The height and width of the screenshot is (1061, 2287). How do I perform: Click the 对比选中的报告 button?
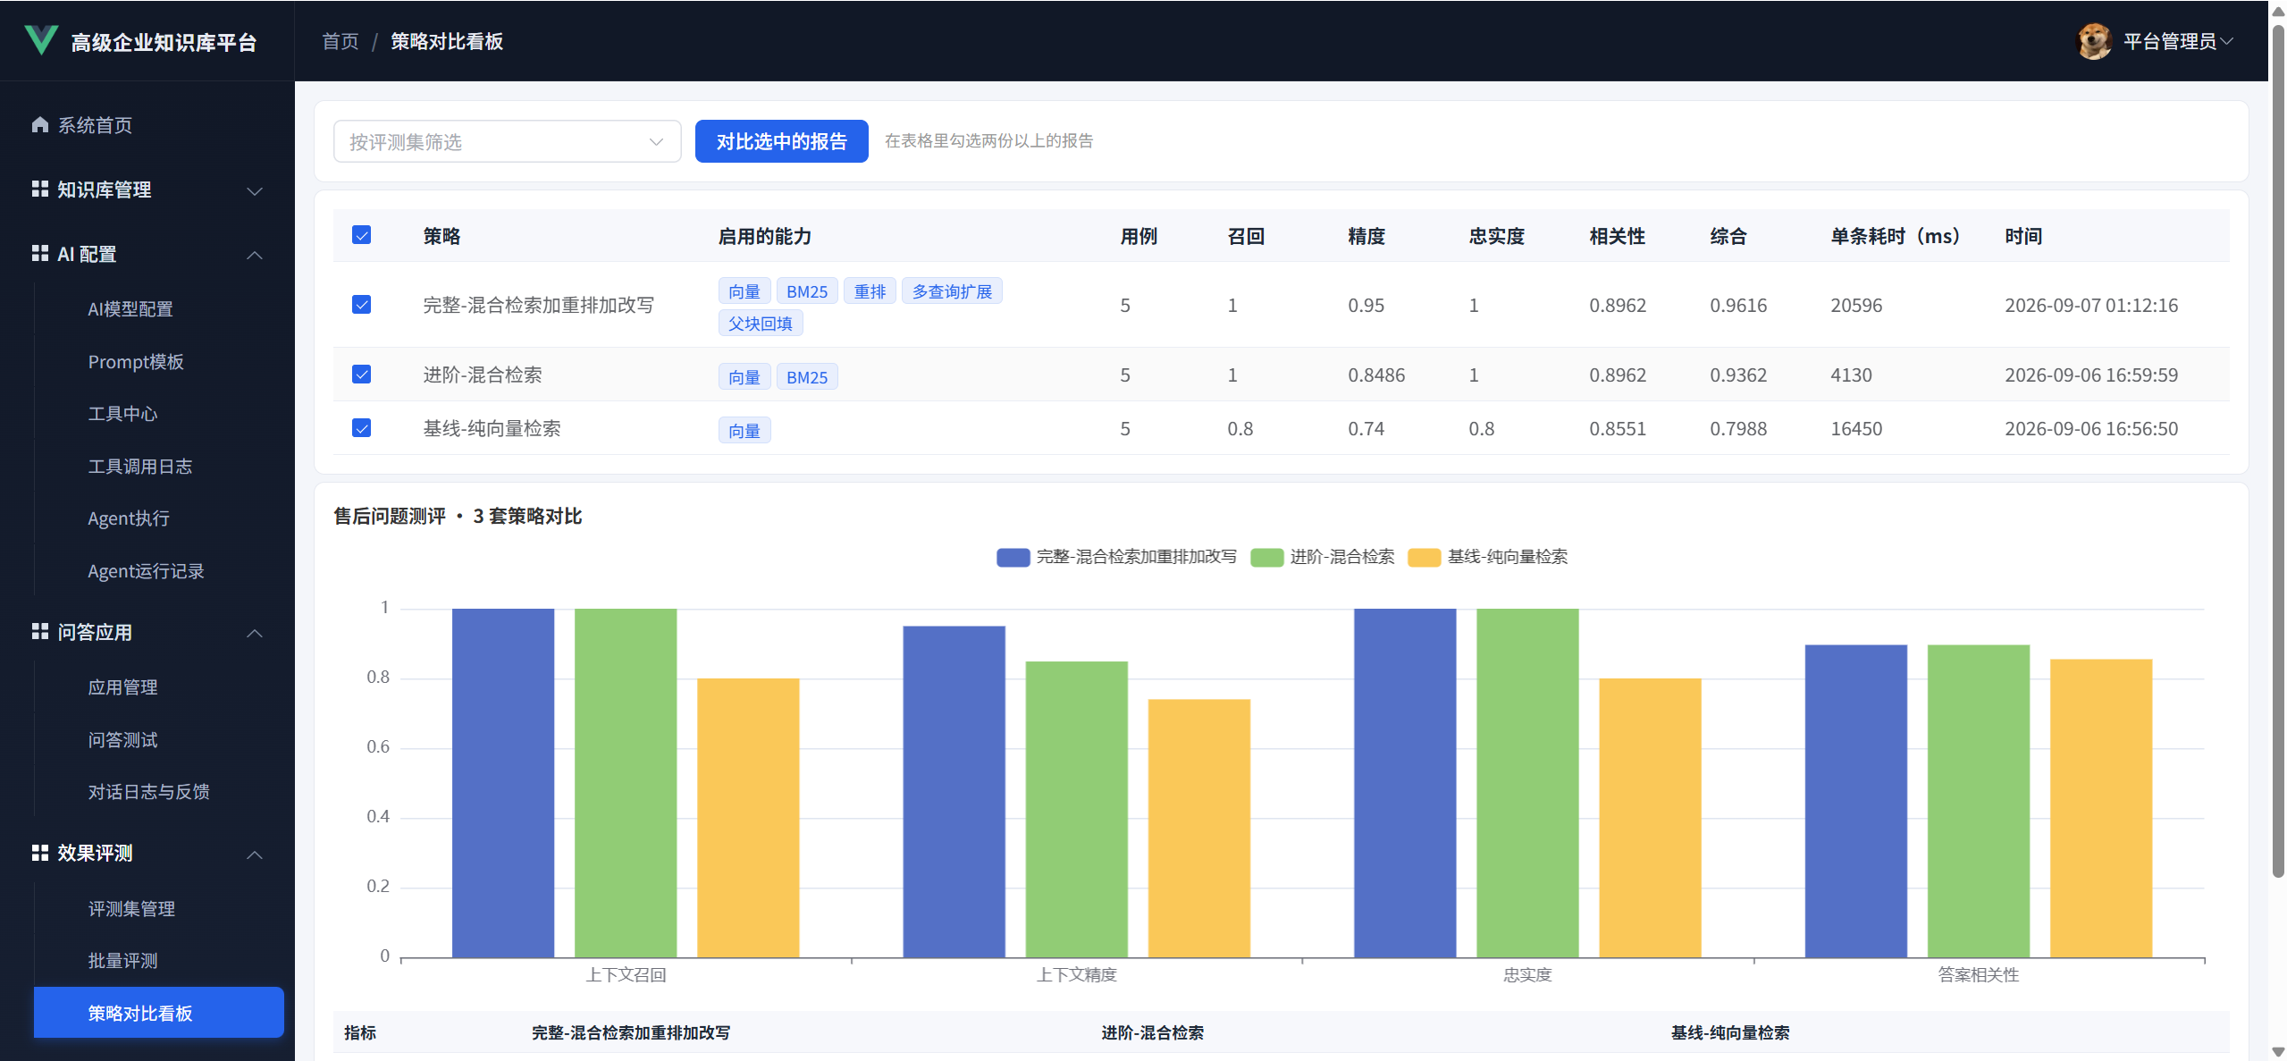(781, 141)
